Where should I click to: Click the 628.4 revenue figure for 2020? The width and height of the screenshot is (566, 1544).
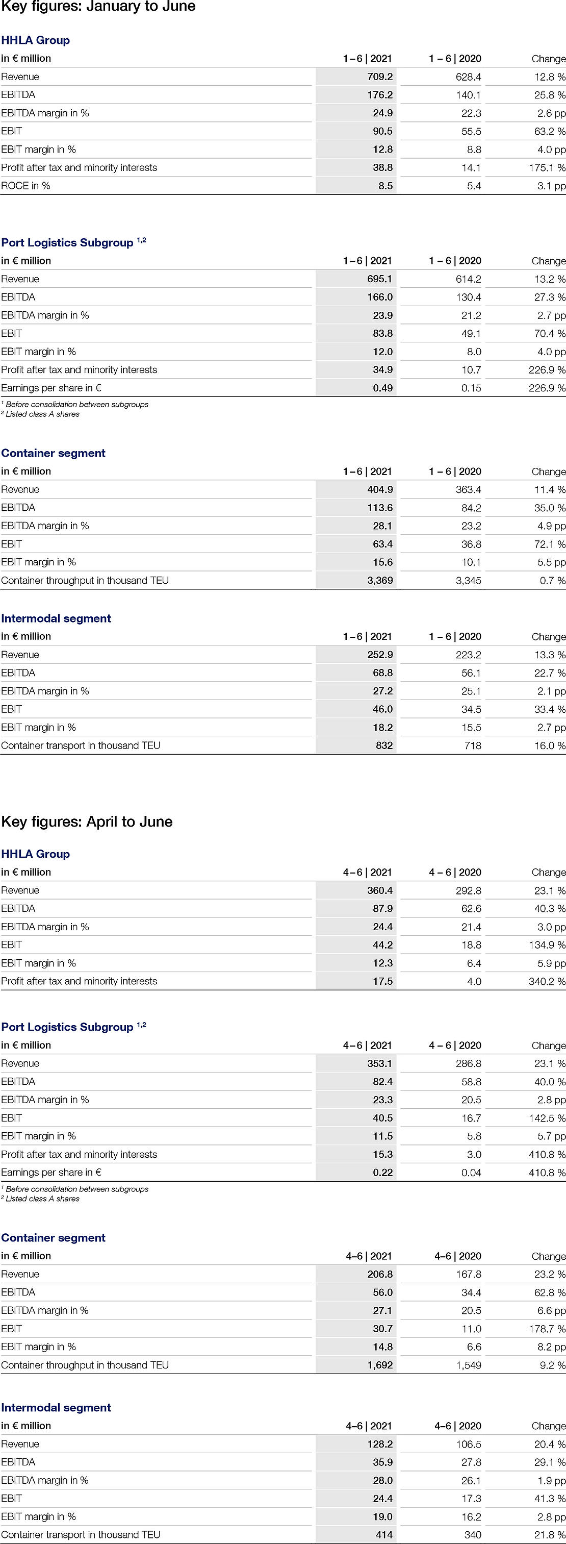[x=468, y=77]
